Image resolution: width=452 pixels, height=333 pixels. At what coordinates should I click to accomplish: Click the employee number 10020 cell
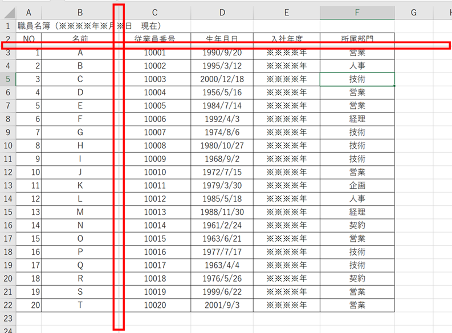point(154,305)
